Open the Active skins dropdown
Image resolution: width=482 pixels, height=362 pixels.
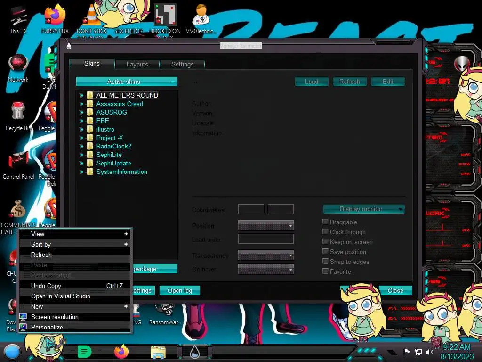127,82
